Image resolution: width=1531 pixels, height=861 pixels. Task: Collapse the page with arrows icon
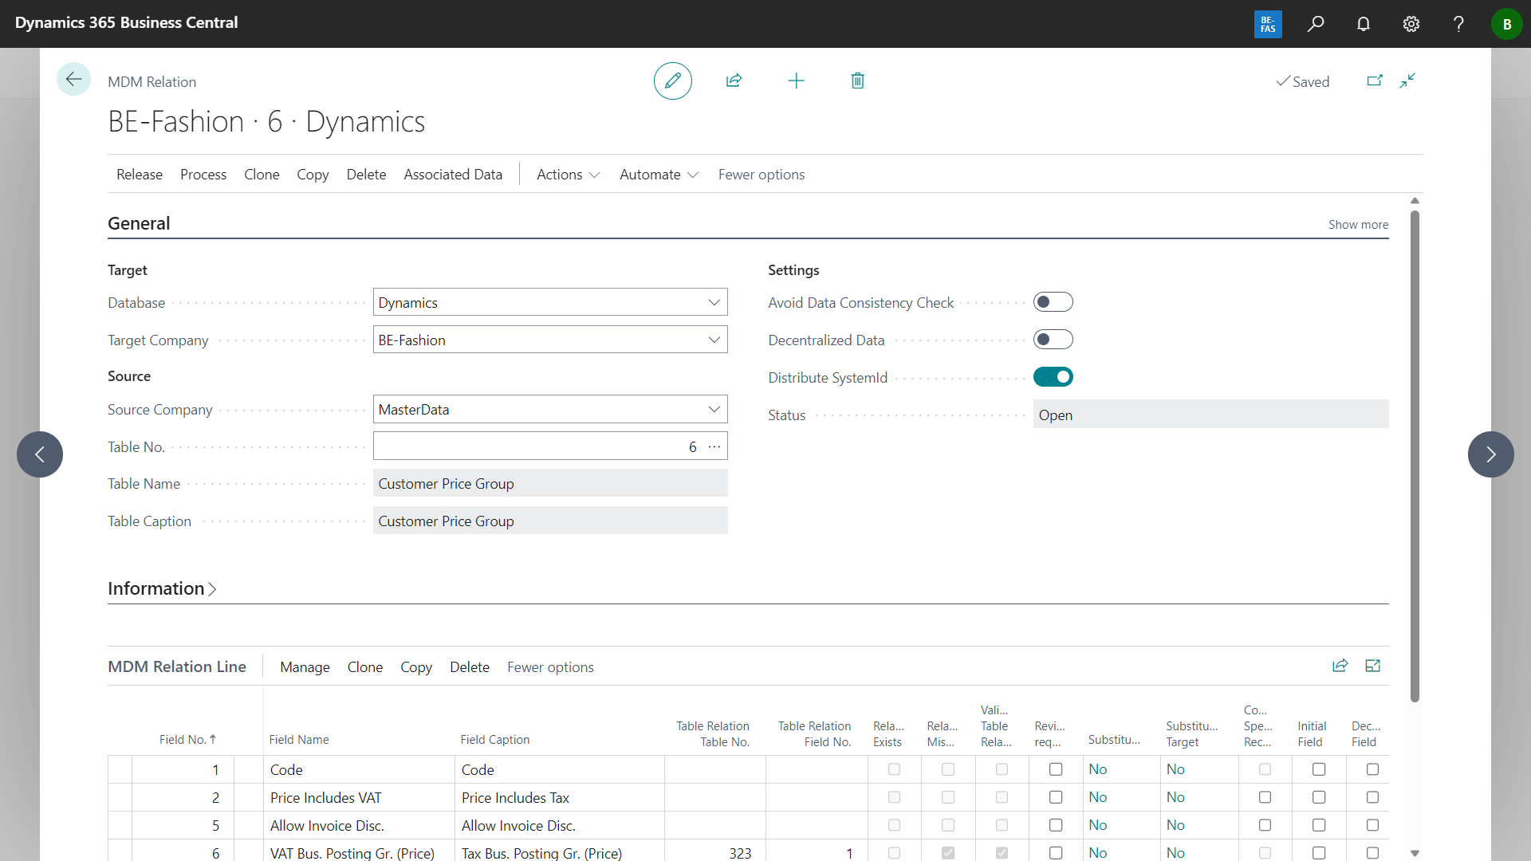(1407, 81)
